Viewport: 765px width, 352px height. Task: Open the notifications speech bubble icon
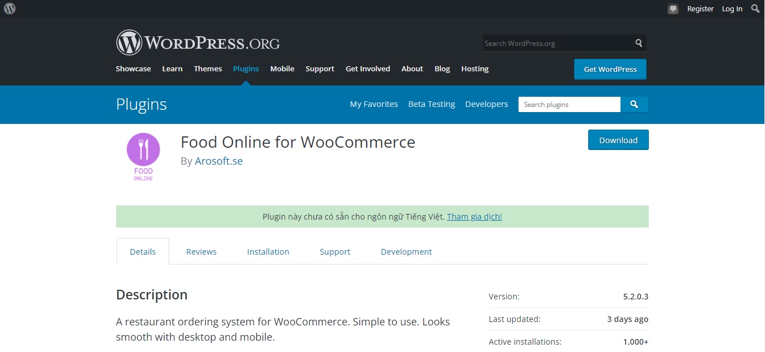[673, 9]
